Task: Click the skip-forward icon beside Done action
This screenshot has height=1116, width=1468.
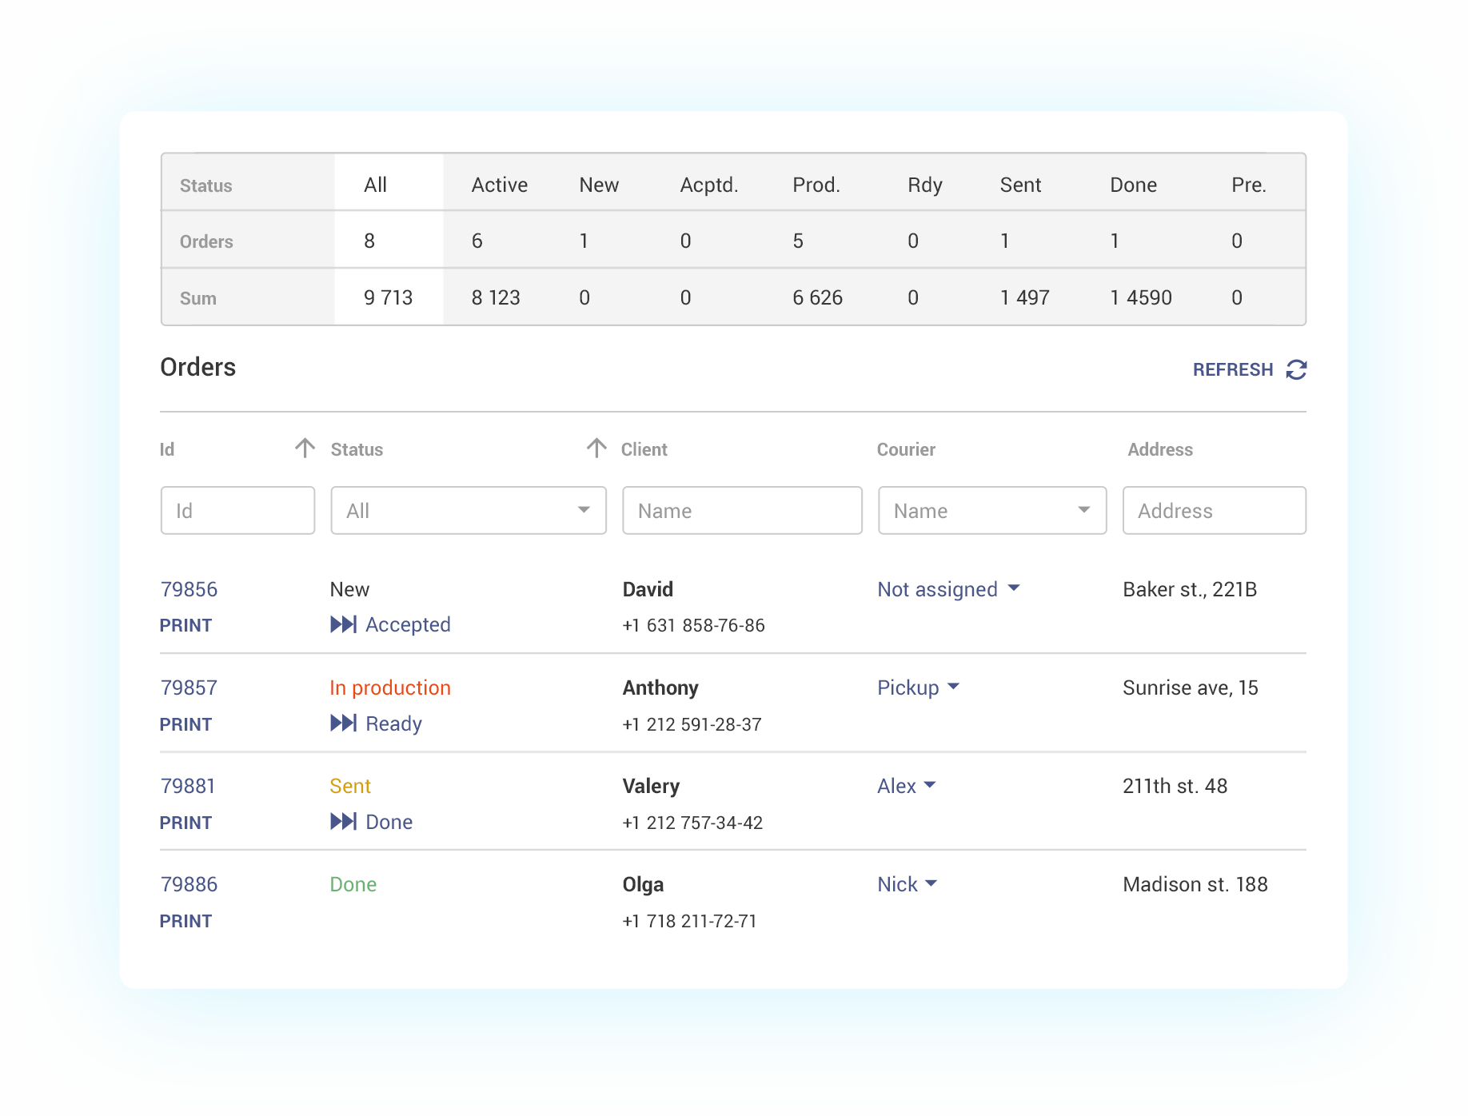Action: coord(344,822)
